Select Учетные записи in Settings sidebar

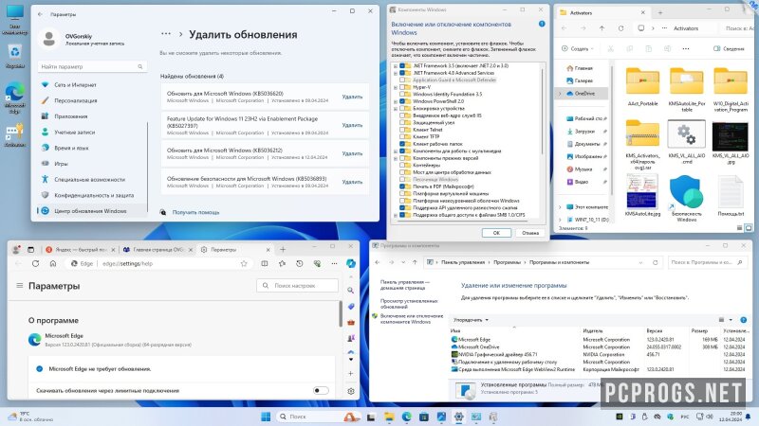pos(92,133)
